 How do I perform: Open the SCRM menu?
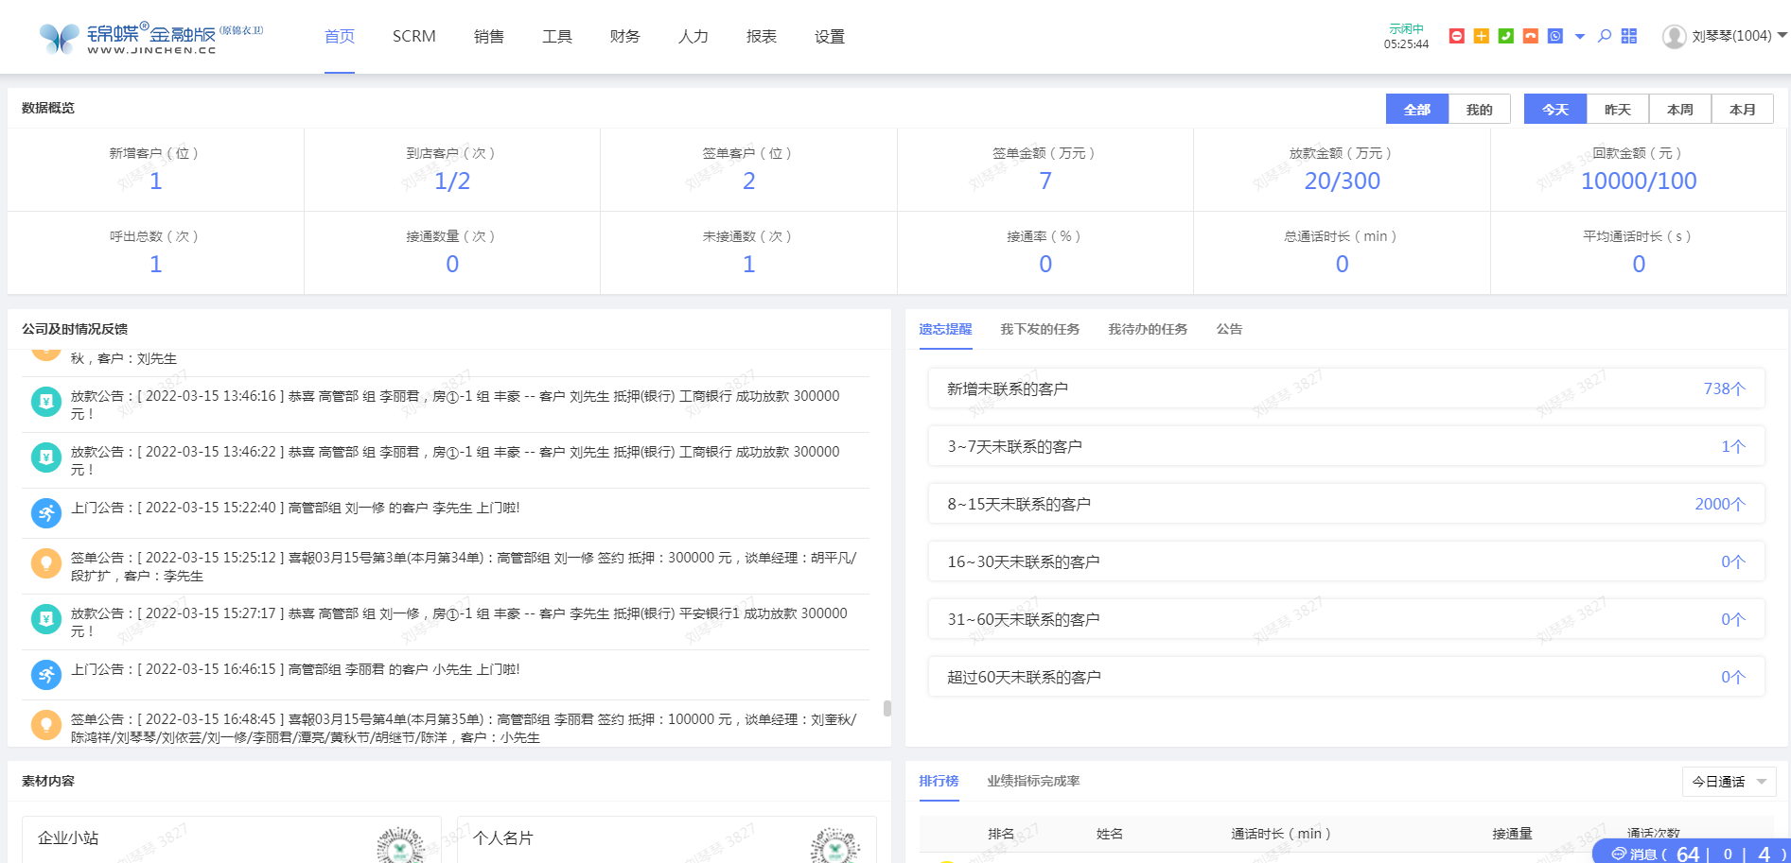(414, 36)
